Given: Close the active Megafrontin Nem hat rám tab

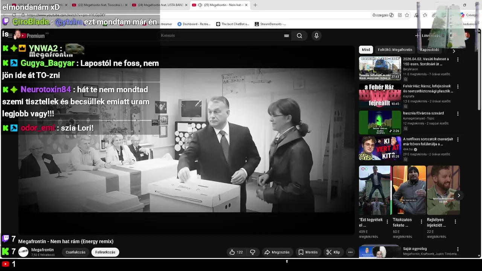Looking at the screenshot, I should pyautogui.click(x=246, y=5).
